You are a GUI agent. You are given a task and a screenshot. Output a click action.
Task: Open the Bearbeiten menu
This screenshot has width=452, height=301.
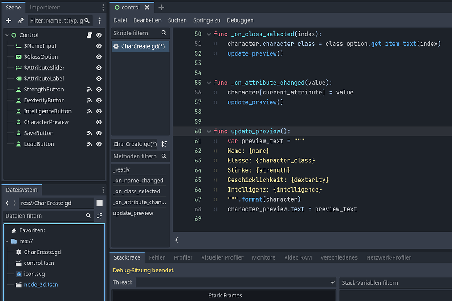(x=147, y=20)
